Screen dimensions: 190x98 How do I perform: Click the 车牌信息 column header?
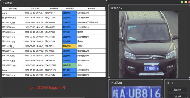point(91,9)
